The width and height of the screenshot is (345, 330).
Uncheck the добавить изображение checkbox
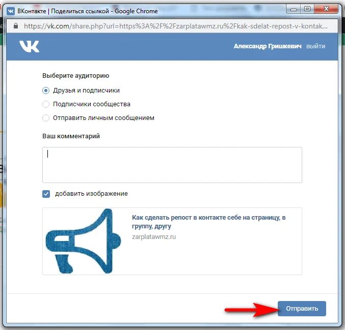tap(46, 194)
